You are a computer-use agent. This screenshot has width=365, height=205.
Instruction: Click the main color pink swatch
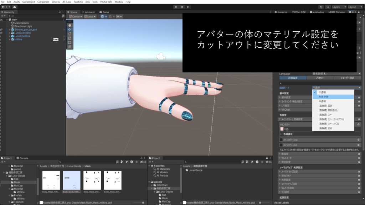tap(282, 129)
